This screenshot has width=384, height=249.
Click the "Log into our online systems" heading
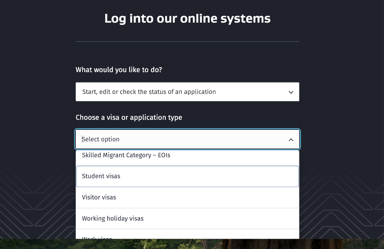coord(187,18)
